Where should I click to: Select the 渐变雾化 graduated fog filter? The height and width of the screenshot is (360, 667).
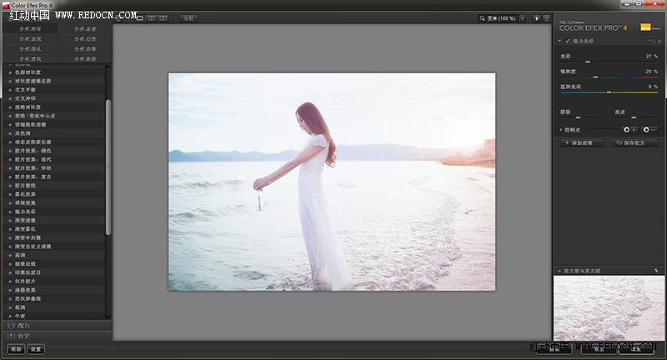pos(54,228)
